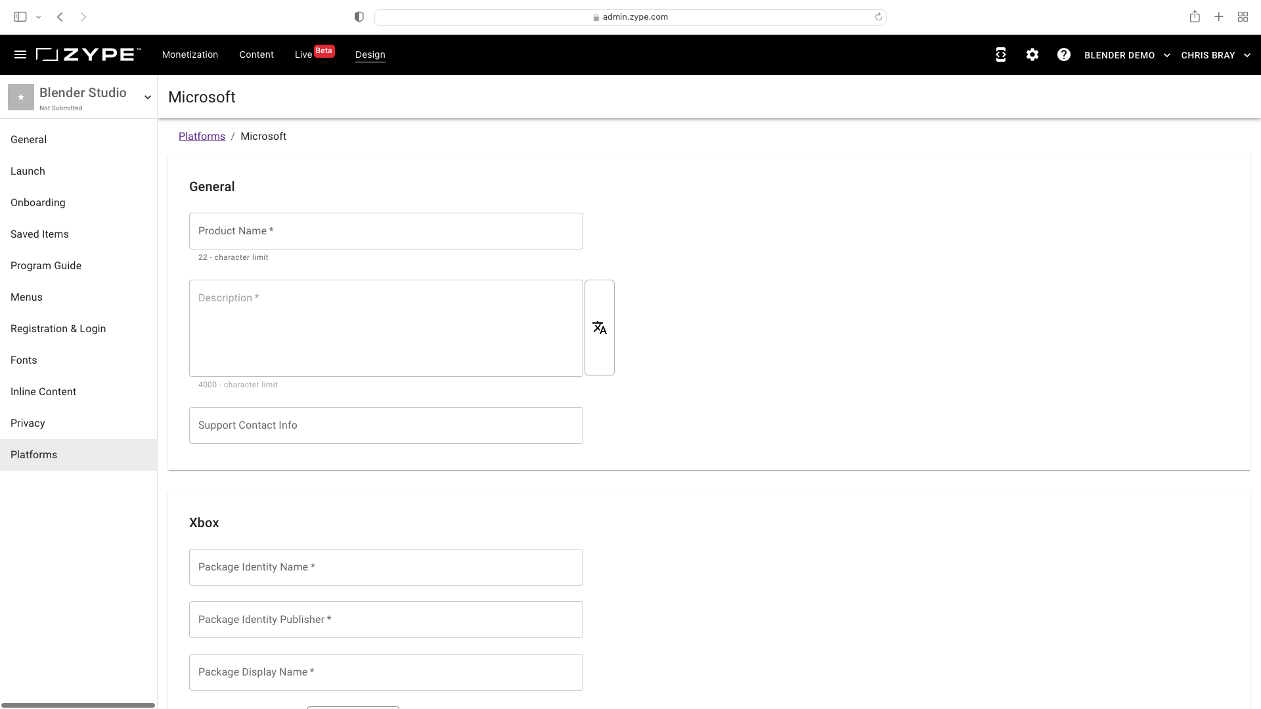Focus the Description text area

click(x=386, y=328)
